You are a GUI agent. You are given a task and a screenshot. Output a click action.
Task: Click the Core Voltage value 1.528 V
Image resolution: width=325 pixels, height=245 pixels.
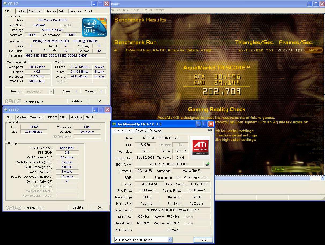coord(71,35)
